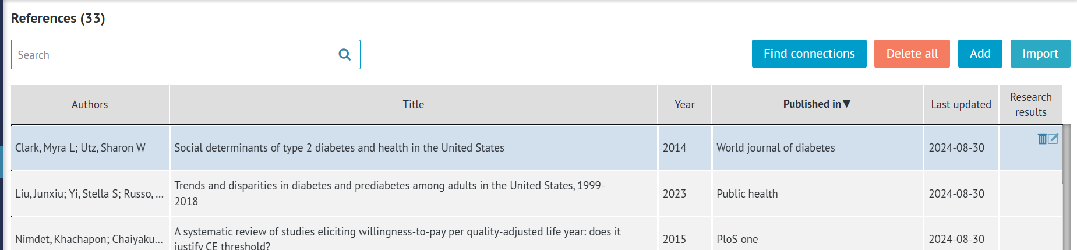Click the references table vertical scrollbar
This screenshot has width=1077, height=250.
click(x=1067, y=188)
